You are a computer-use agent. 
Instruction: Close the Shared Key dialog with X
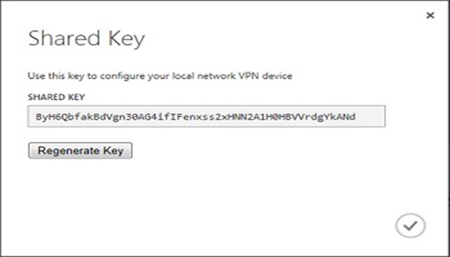(430, 15)
